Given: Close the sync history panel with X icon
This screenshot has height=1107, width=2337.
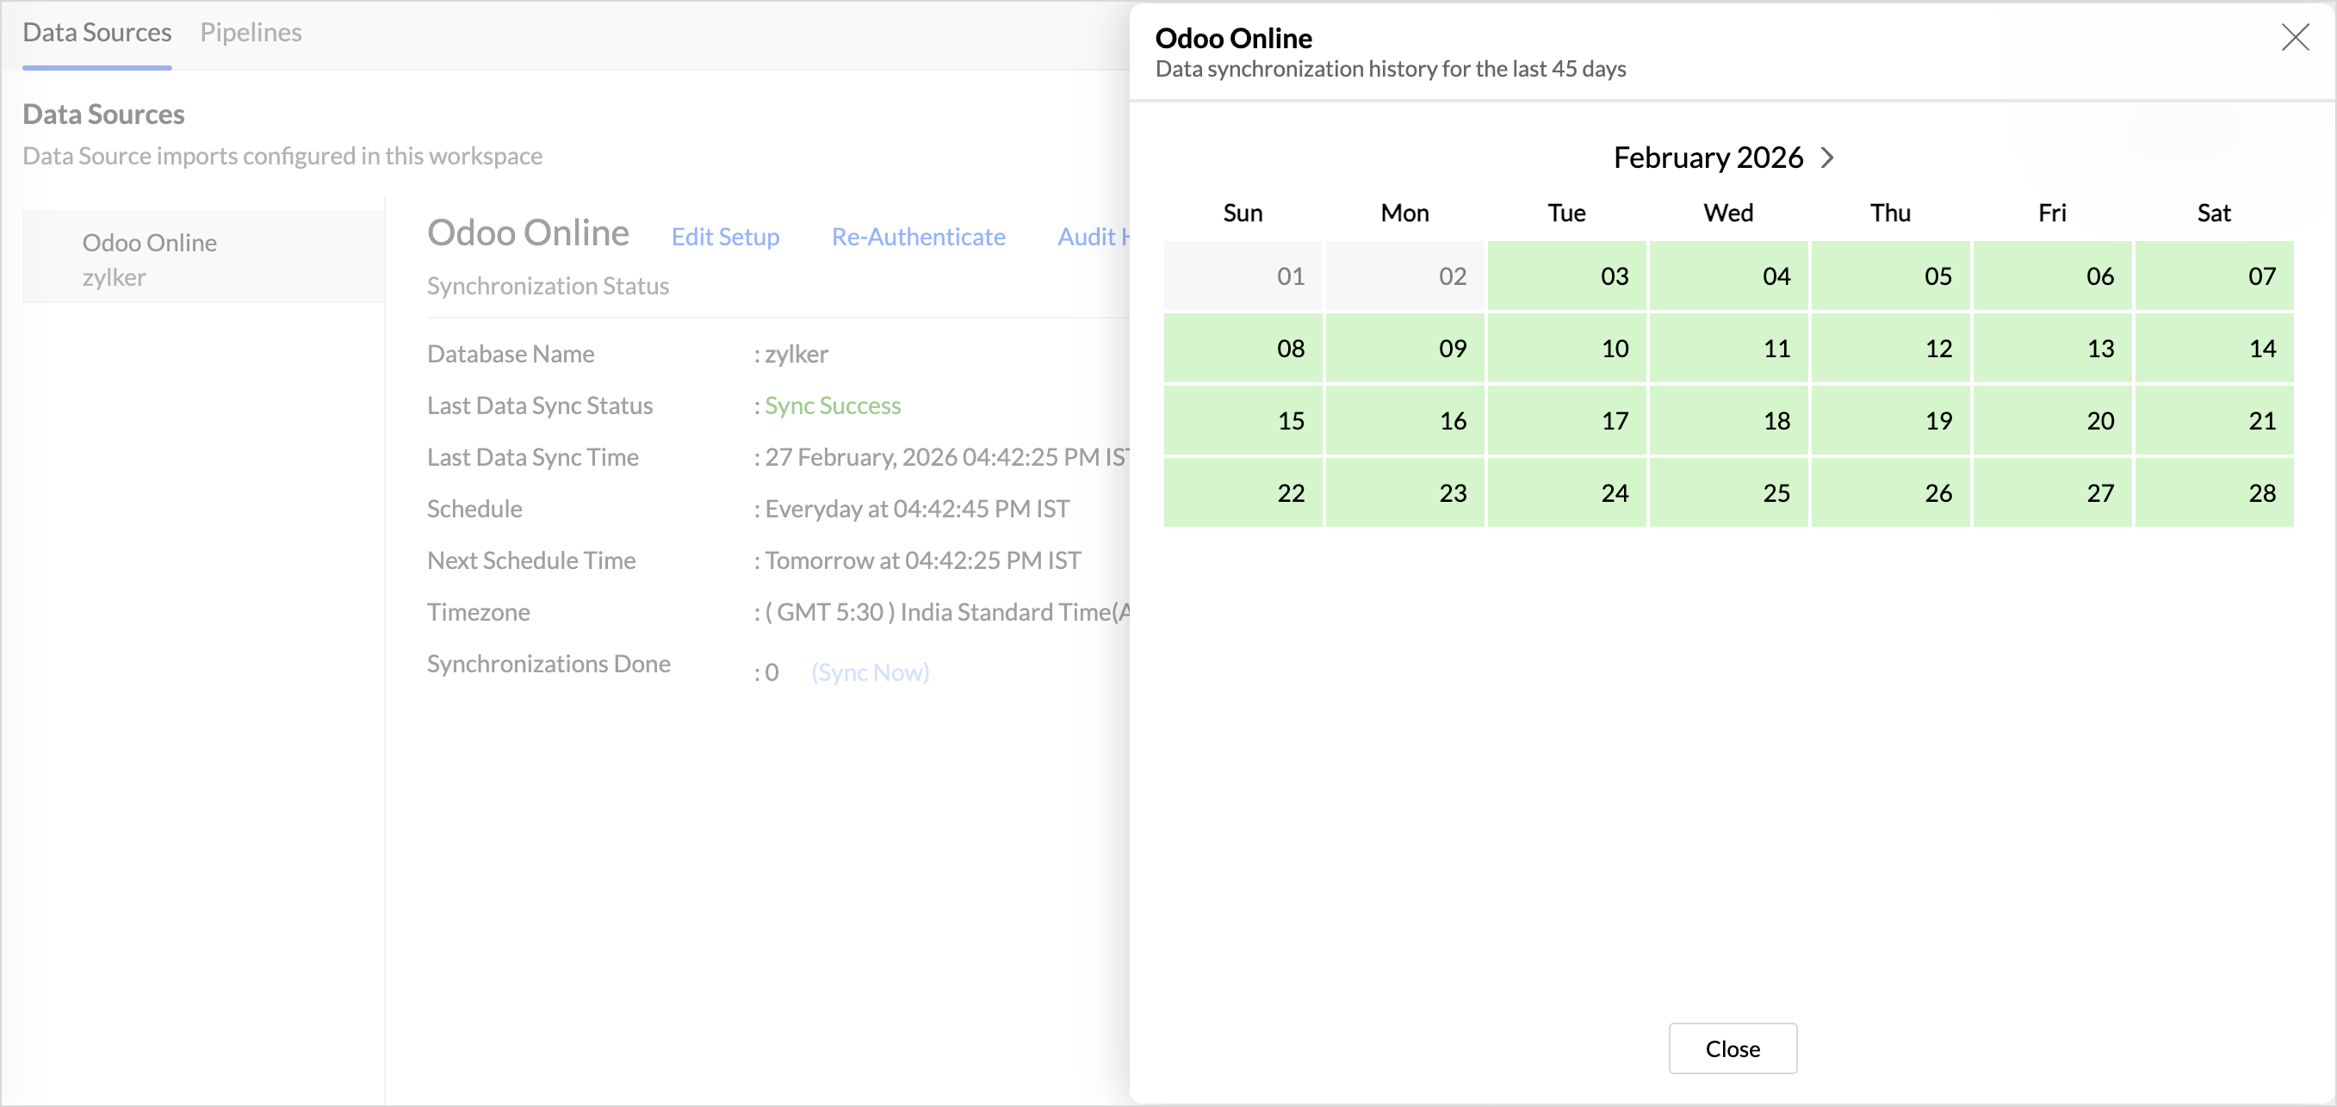Looking at the screenshot, I should (2294, 37).
